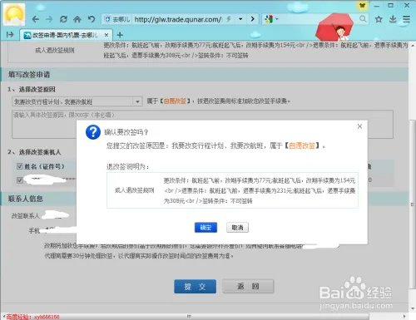Click the 成人退改签规则 label in dialog
This screenshot has width=416, height=320.
(135, 190)
